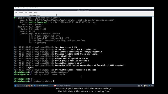Open VirtualBox File menu

tap(15, 8)
